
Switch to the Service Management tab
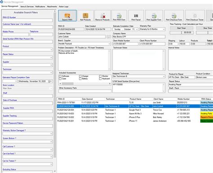point(10,6)
